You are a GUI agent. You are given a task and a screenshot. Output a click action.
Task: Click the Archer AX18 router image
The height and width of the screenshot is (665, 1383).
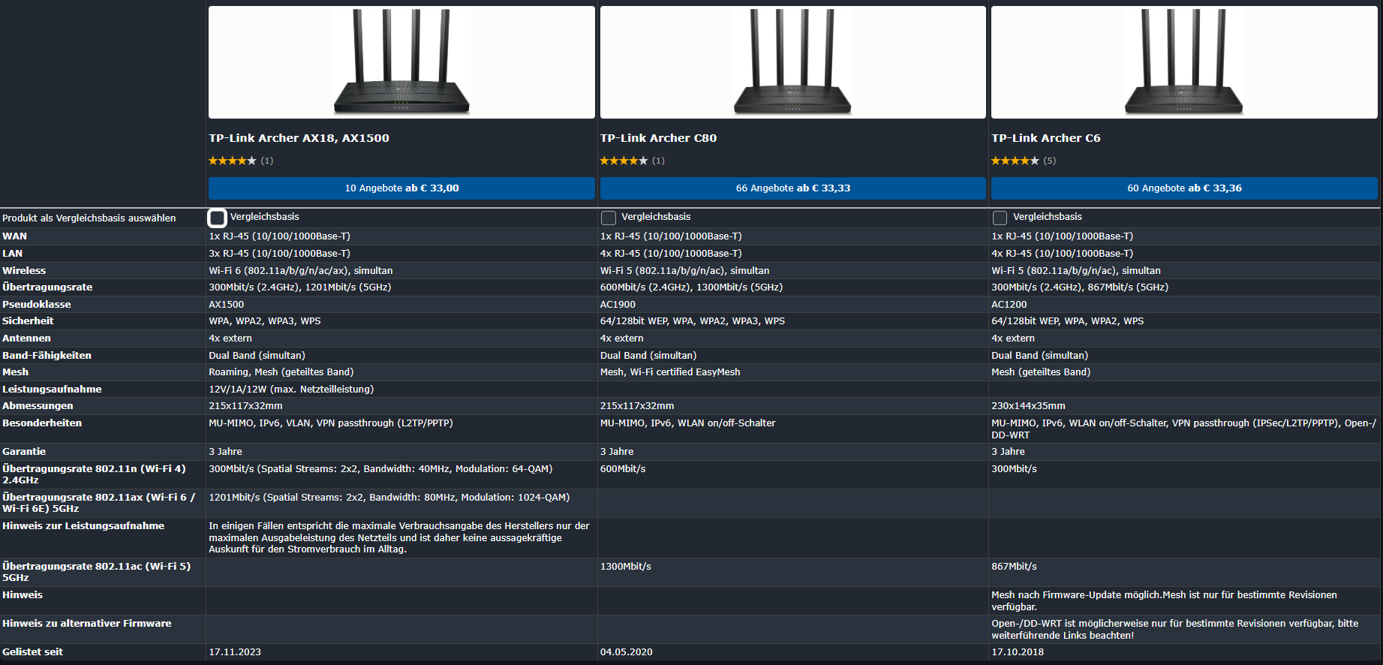click(x=401, y=62)
